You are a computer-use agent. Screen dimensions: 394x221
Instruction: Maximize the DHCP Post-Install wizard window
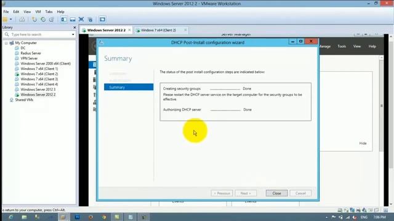tap(301, 42)
